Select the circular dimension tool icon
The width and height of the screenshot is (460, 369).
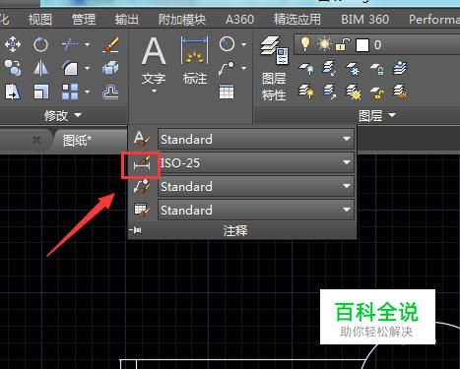227,44
